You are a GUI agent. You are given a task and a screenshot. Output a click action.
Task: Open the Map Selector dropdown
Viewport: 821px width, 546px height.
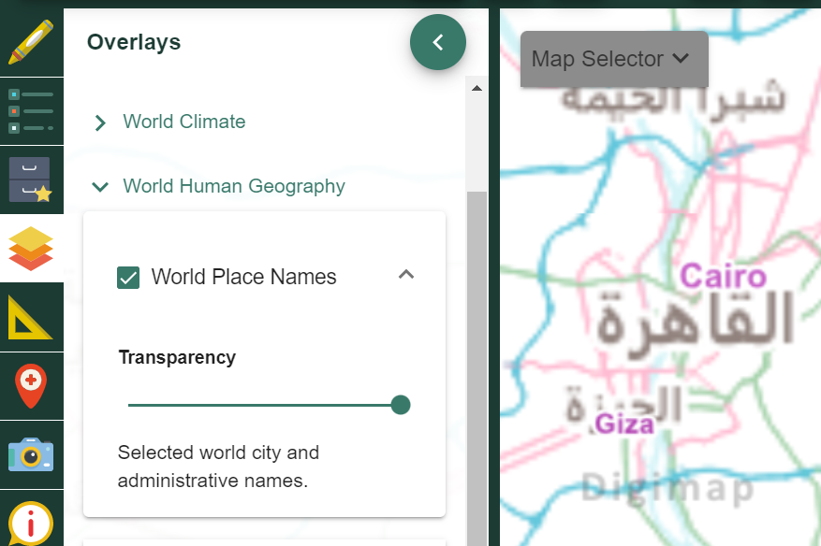[x=613, y=59]
